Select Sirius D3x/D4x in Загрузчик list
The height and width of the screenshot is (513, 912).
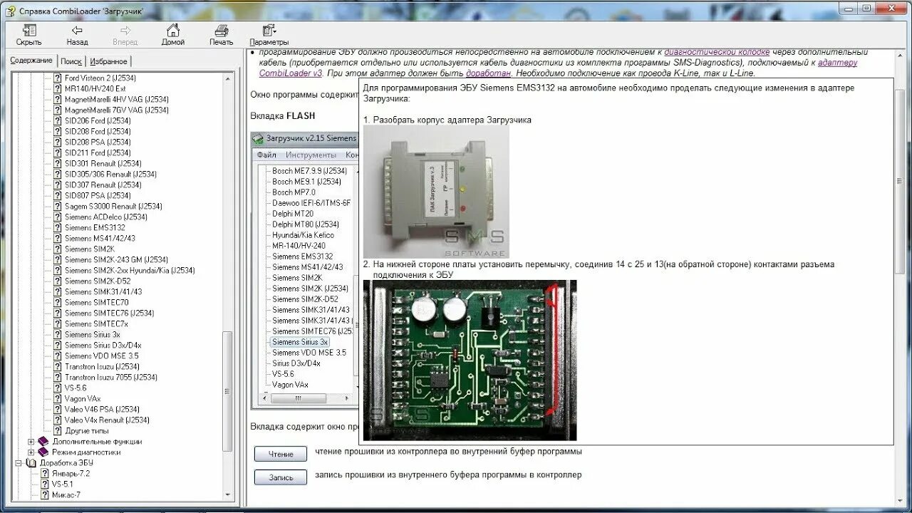[296, 363]
